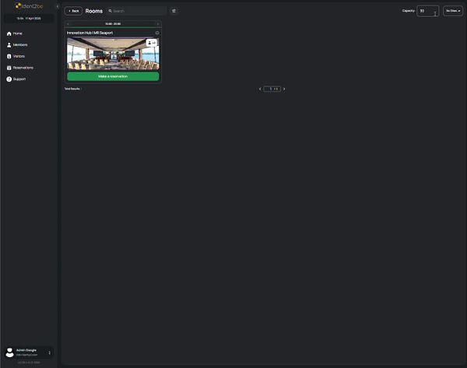Click the Capacity input field
The width and height of the screenshot is (467, 368).
[x=427, y=11]
